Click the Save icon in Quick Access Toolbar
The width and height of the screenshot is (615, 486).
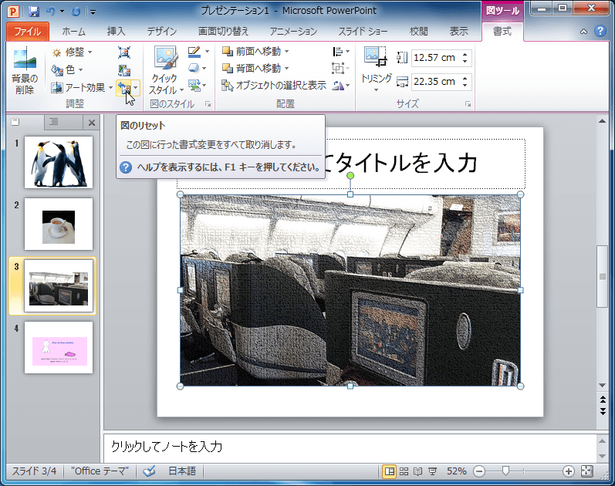[x=34, y=12]
